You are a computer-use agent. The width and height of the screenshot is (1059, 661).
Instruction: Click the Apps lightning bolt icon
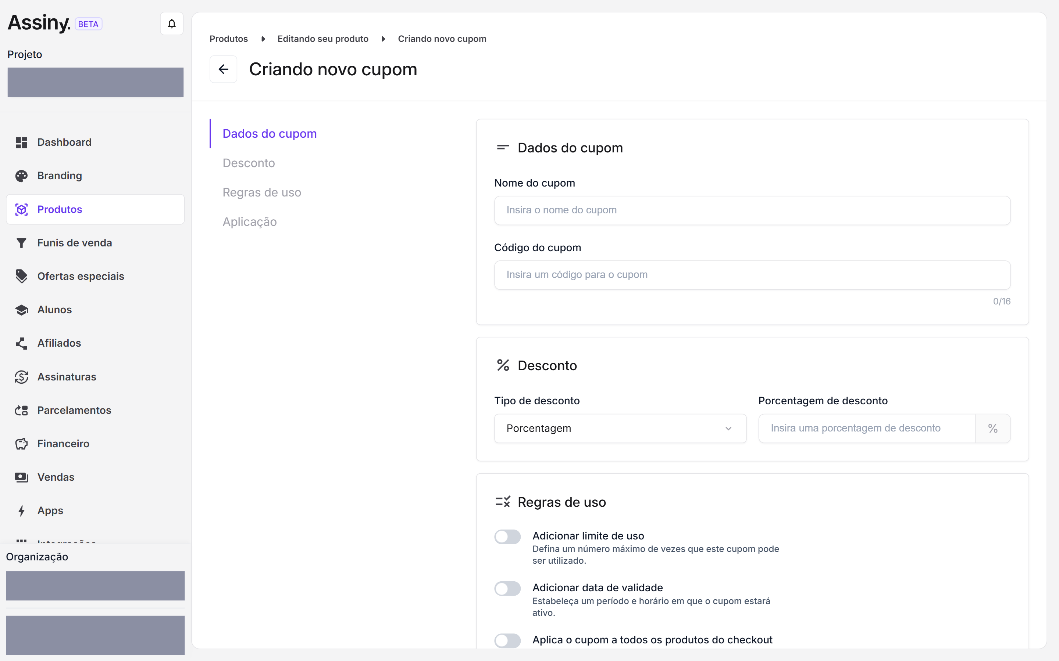click(21, 510)
